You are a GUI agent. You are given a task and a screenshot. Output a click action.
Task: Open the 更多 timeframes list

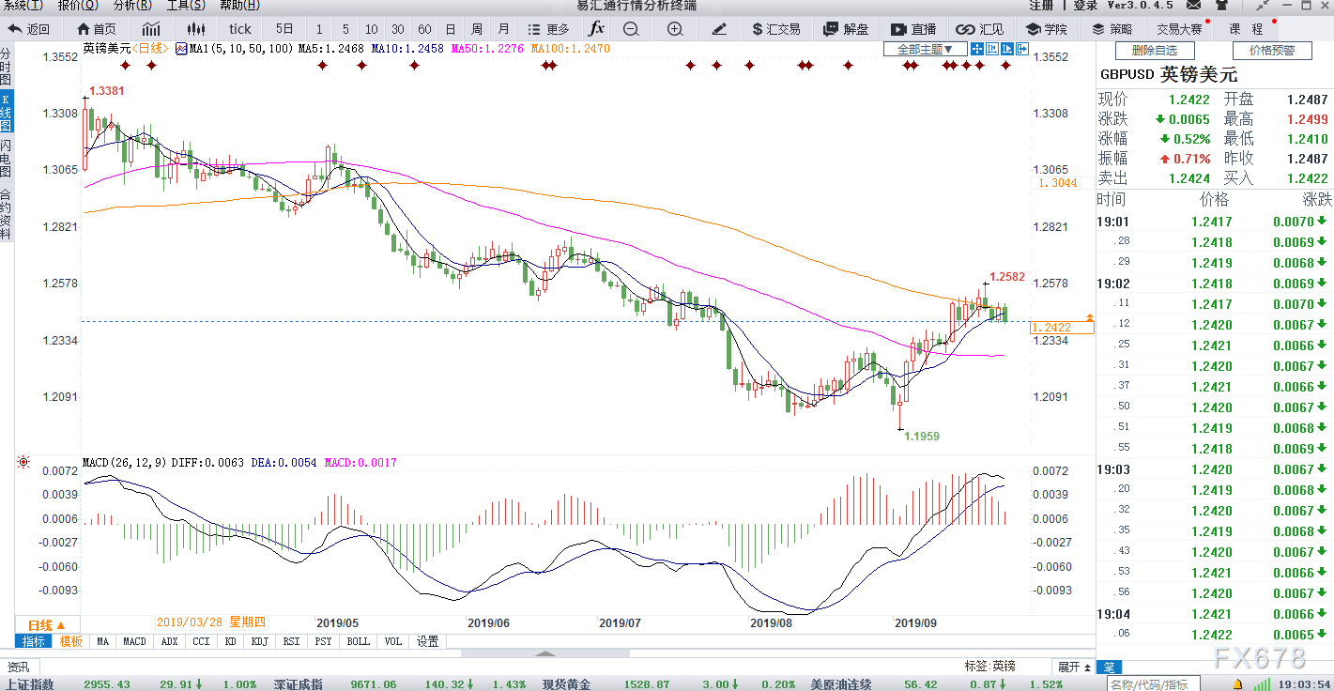(548, 29)
